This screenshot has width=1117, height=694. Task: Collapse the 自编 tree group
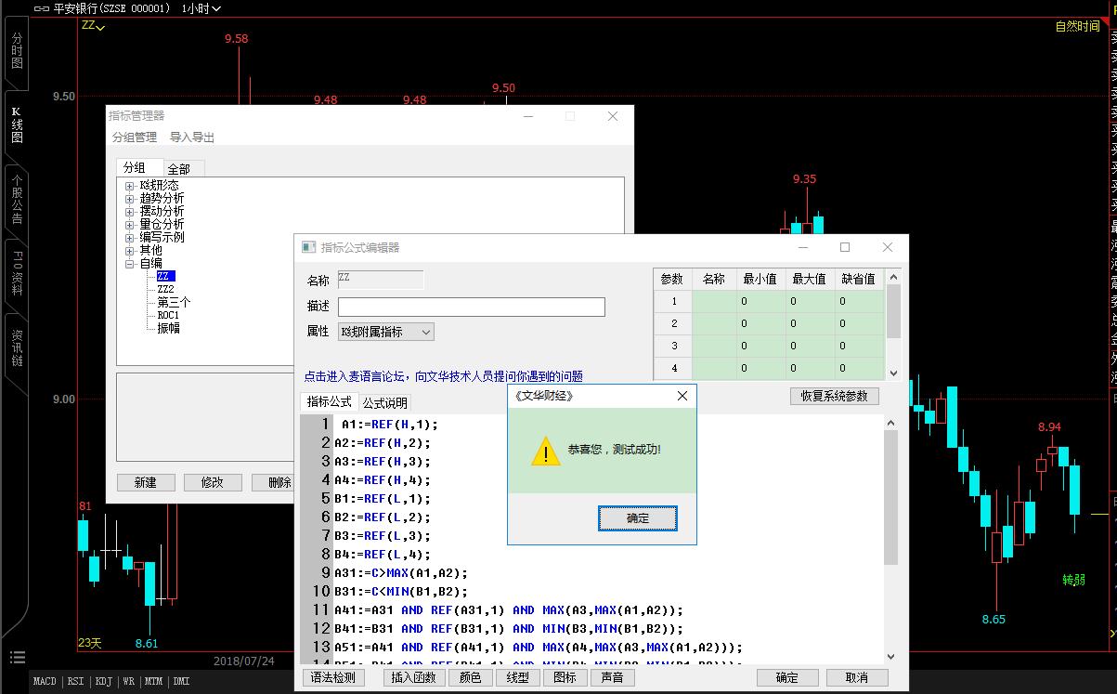131,264
